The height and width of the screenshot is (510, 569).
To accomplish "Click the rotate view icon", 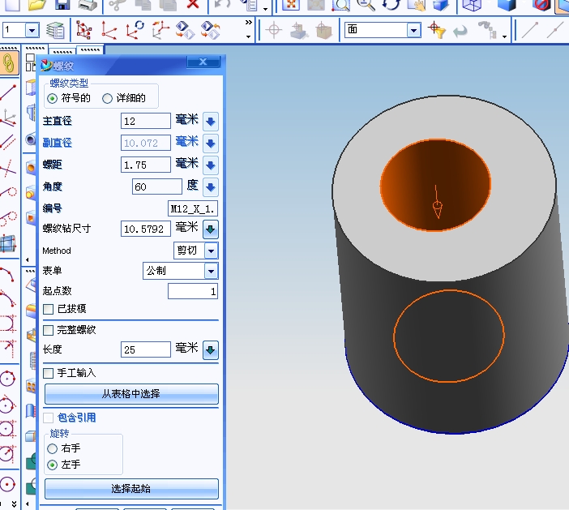I will 391,5.
